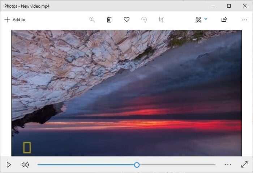Add to favorites with the heart icon
253x173 pixels.
pos(126,20)
